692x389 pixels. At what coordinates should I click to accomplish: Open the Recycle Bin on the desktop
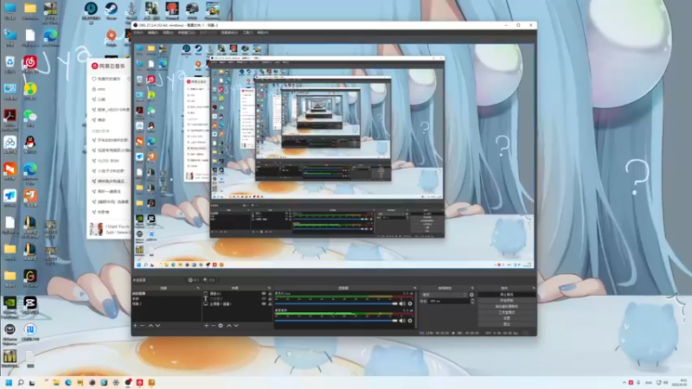10,64
